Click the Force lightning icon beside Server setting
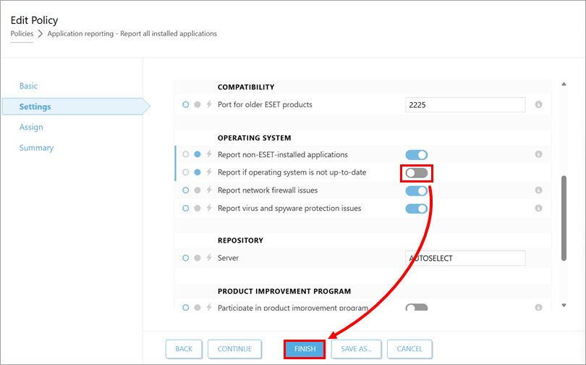Image resolution: width=586 pixels, height=365 pixels. [209, 258]
